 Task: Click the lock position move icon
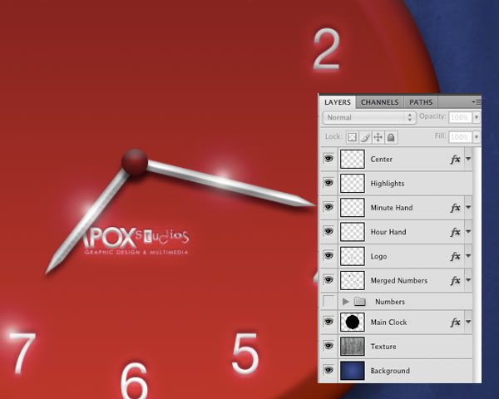point(378,136)
